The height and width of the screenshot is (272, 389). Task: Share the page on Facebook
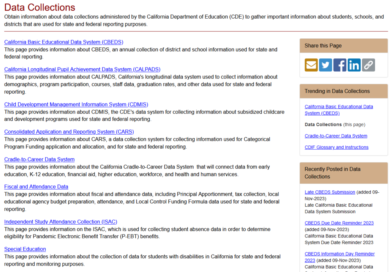340,64
